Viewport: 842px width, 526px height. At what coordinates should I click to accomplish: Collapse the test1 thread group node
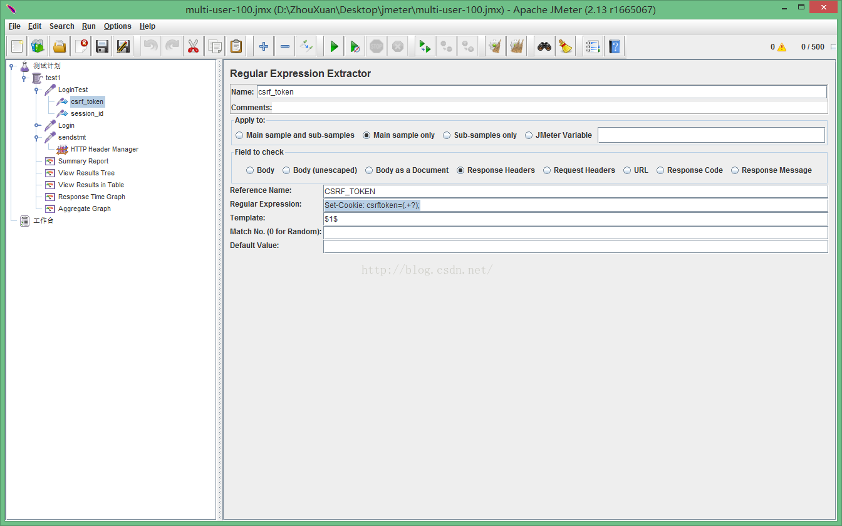[x=24, y=78]
